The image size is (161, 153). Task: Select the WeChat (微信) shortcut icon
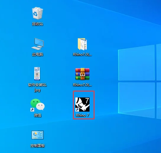38,105
